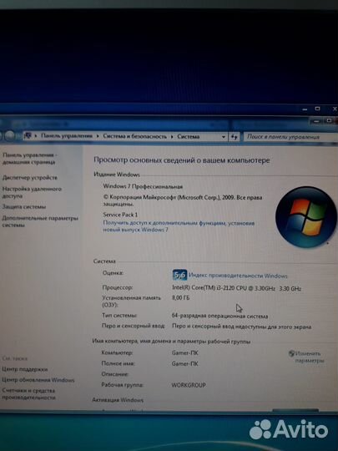Select Система и безопасность breadcrumb segment

[135, 136]
